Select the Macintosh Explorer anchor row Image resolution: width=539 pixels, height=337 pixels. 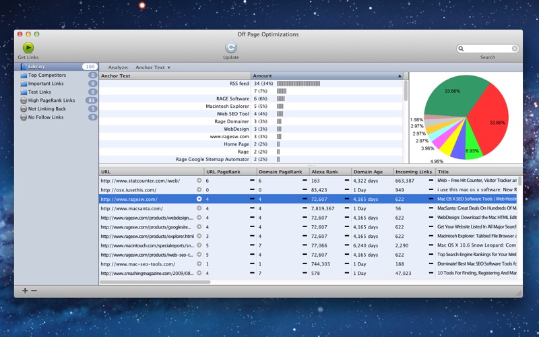(x=251, y=106)
